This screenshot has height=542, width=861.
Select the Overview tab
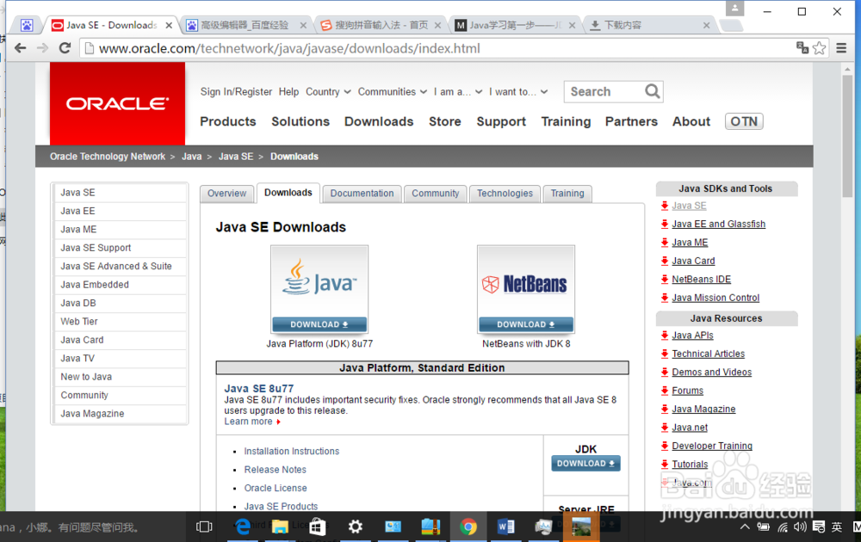[226, 193]
